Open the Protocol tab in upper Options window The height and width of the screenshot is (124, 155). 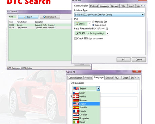click(x=94, y=6)
